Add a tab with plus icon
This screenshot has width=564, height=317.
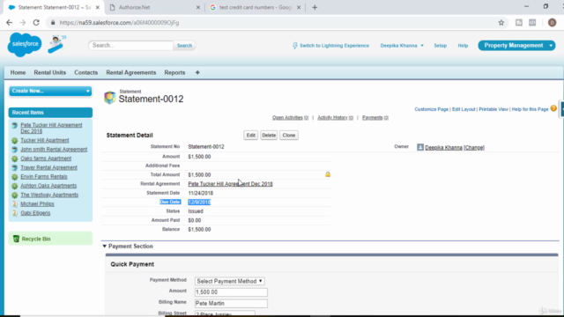pyautogui.click(x=197, y=72)
